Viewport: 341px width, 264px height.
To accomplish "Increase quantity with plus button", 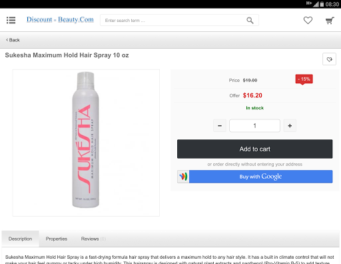I will (x=290, y=125).
